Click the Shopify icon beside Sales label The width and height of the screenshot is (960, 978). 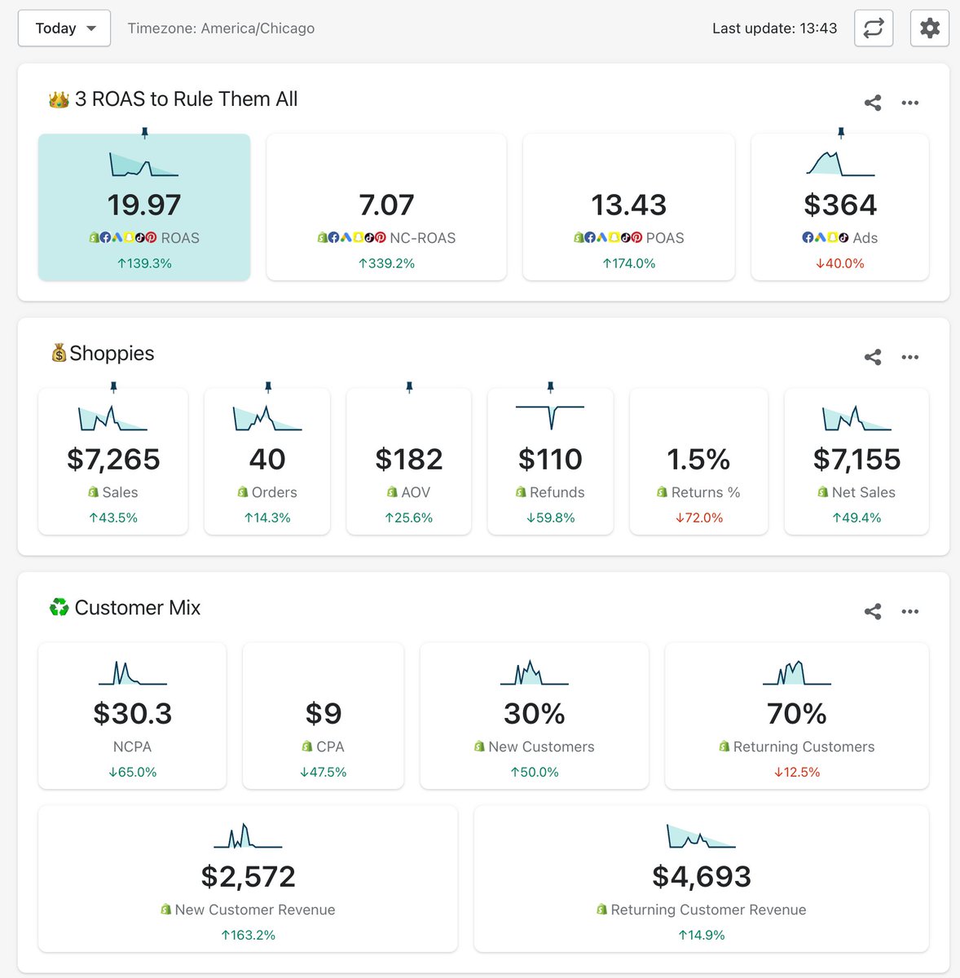(93, 491)
